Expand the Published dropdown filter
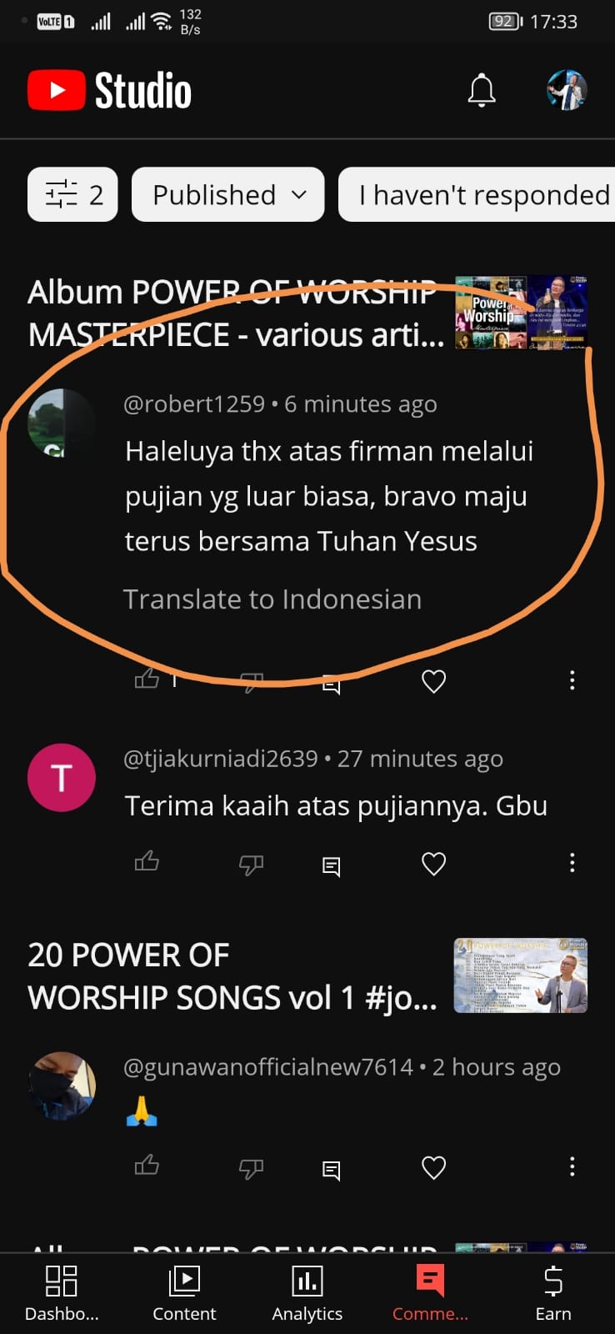615x1334 pixels. 227,194
